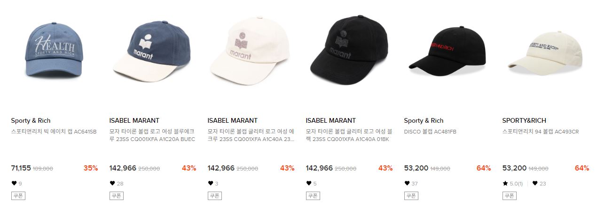This screenshot has height=208, width=605.
Task: Favorite the black Isabel Marant cap heart
Action: point(308,183)
